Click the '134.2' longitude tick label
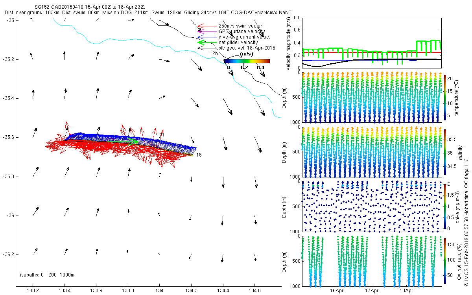 coord(191,291)
